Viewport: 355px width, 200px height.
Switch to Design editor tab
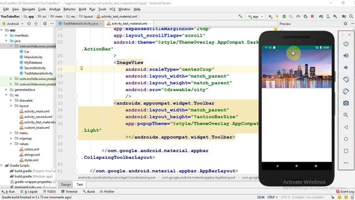point(66,184)
